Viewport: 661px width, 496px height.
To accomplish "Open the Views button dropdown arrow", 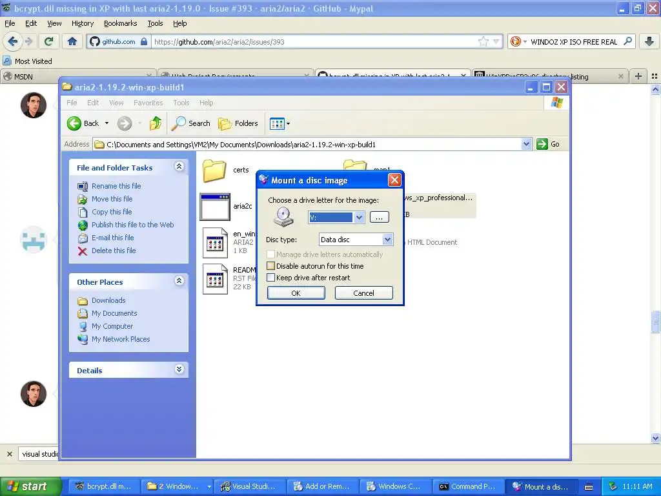I will point(289,123).
